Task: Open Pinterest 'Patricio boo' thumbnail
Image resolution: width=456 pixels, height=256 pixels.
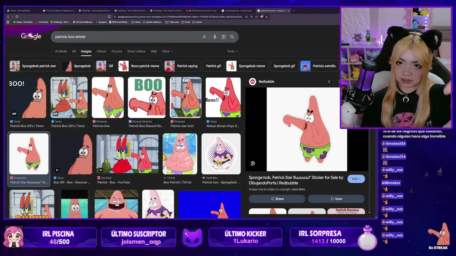Action: [108, 97]
